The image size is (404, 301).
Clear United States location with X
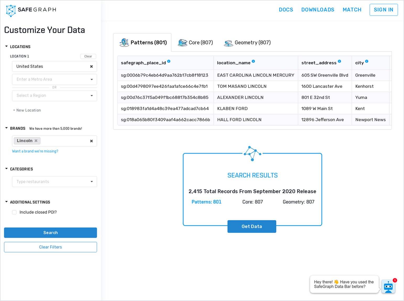91,67
